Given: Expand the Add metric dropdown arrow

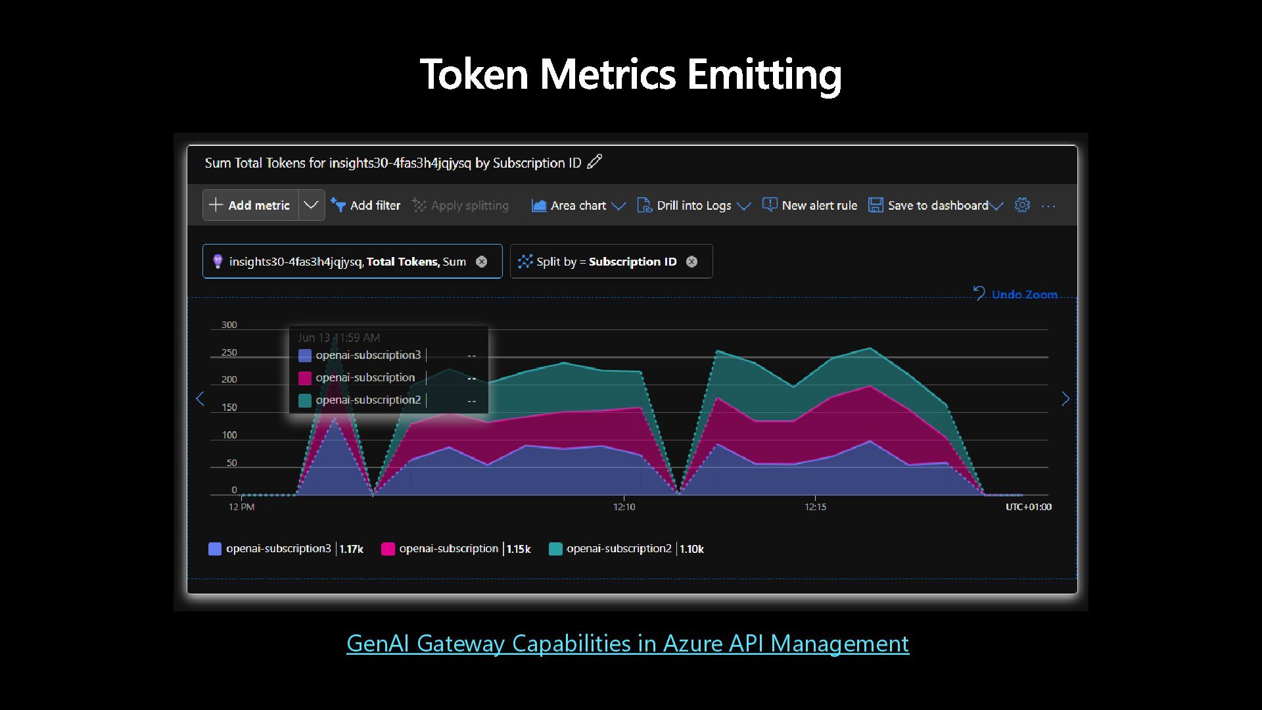Looking at the screenshot, I should tap(311, 205).
